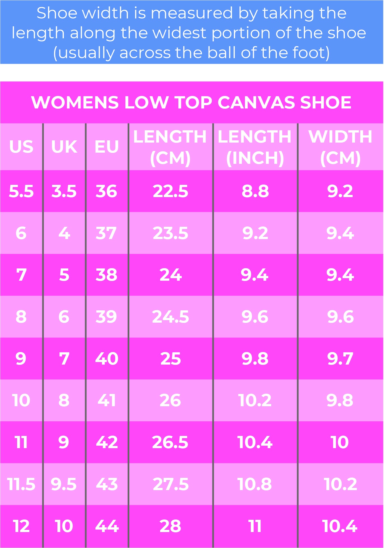The width and height of the screenshot is (384, 548).
Task: Select the 24.5 length in cm cell
Action: coord(171,317)
